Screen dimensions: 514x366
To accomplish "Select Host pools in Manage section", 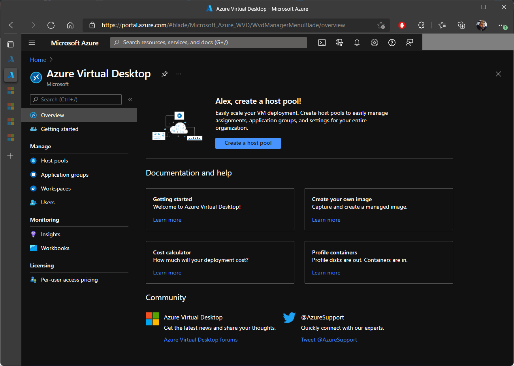I will point(55,161).
